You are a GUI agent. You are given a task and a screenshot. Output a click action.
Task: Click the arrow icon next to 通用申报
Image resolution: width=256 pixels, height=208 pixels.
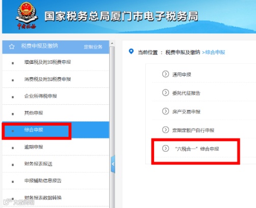point(165,74)
